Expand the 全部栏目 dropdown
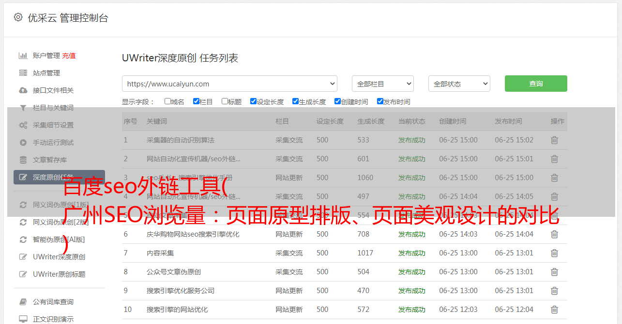 point(382,84)
